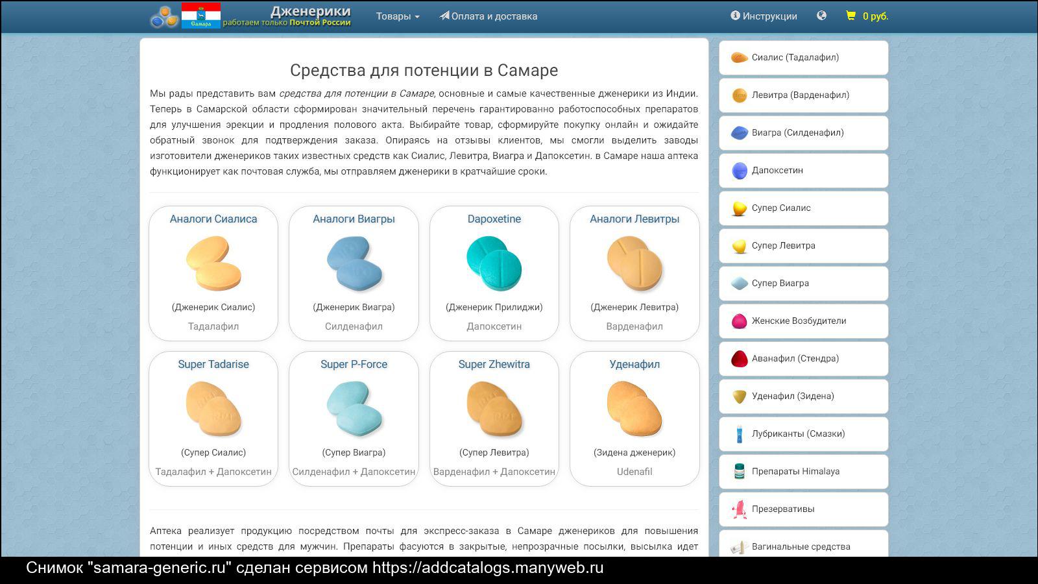Viewport: 1038px width, 584px height.
Task: Open the Аналоги Левитры heading link
Action: pos(634,219)
